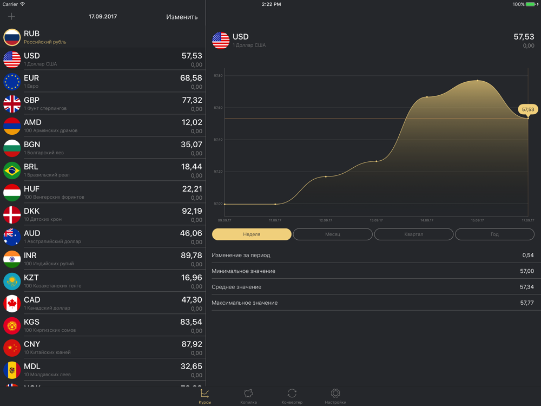Screen dimensions: 541x406
Task: Click the 'Минимальное значение' row
Action: (x=376, y=271)
